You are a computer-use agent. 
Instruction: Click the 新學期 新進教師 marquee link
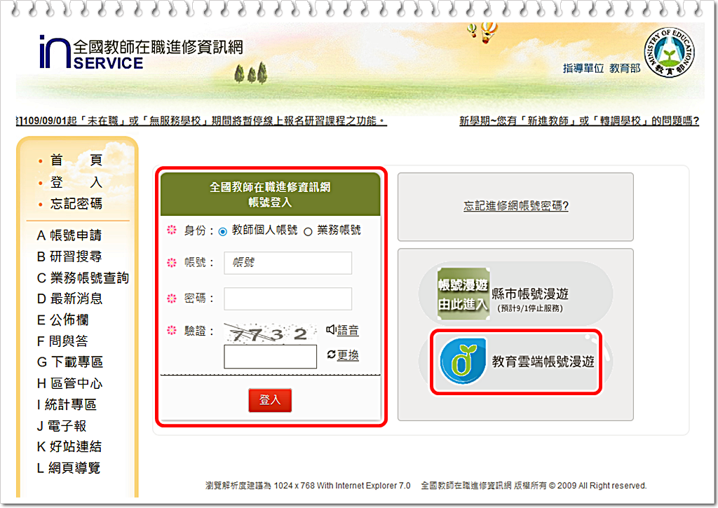point(579,121)
